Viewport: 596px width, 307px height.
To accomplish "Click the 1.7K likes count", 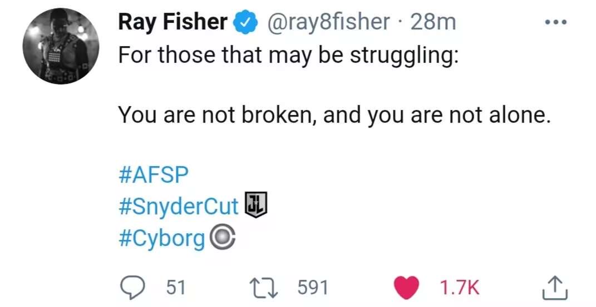I will coord(459,287).
